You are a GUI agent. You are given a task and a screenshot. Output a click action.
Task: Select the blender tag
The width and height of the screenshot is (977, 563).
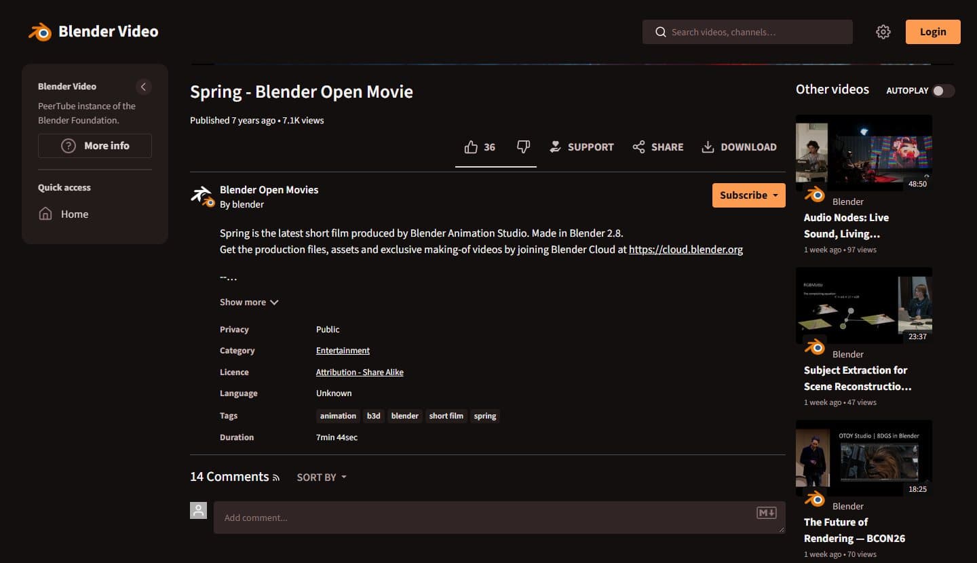[x=405, y=416]
